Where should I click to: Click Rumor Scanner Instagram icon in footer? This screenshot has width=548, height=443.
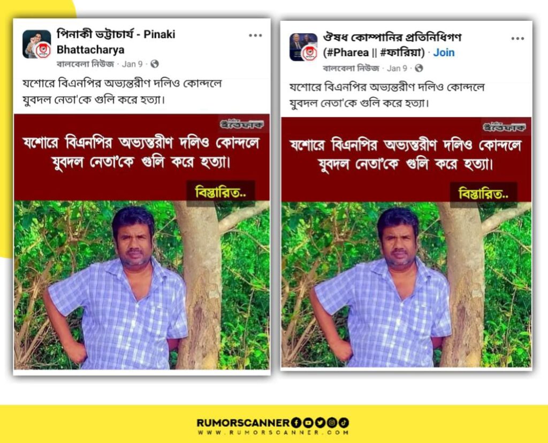(332, 423)
